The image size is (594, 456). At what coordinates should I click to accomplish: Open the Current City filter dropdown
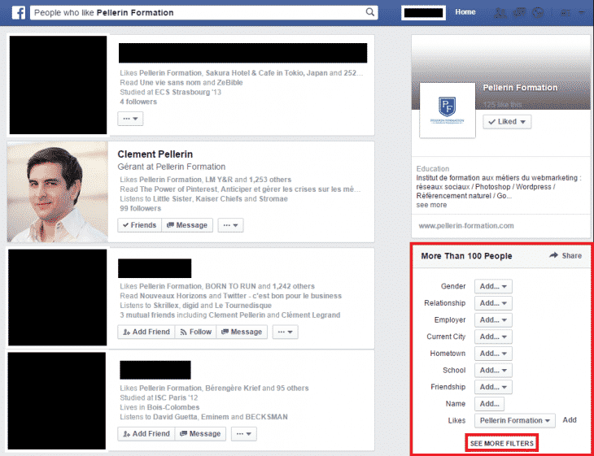tap(494, 337)
